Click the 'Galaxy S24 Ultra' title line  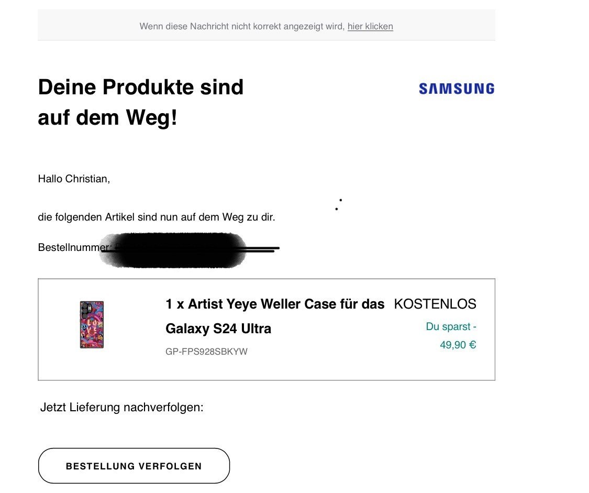(218, 328)
